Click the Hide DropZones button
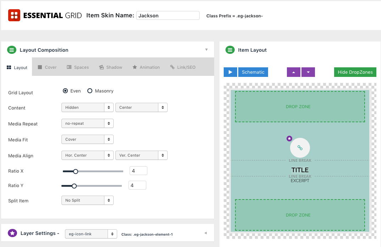Image resolution: width=381 pixels, height=247 pixels. click(x=355, y=72)
